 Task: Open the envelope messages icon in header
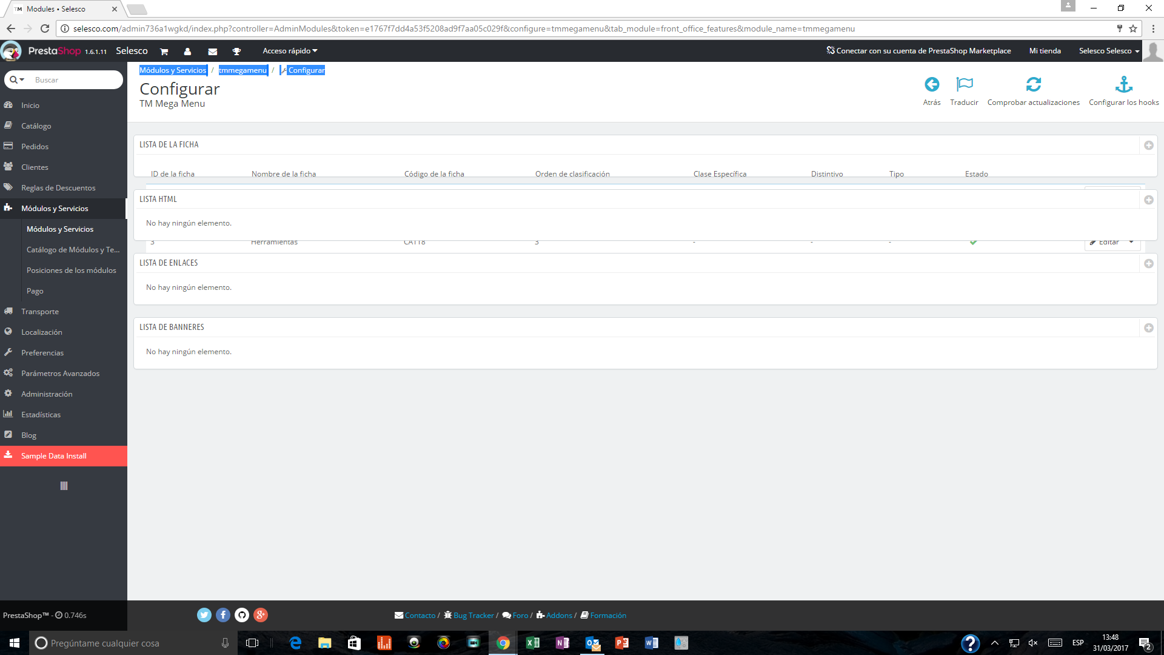212,52
